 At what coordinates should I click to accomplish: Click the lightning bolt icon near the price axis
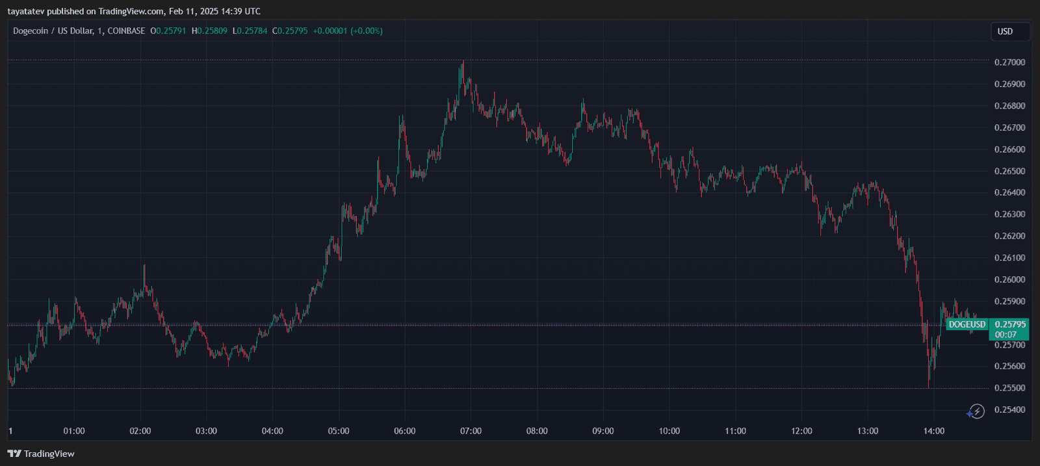pos(976,411)
